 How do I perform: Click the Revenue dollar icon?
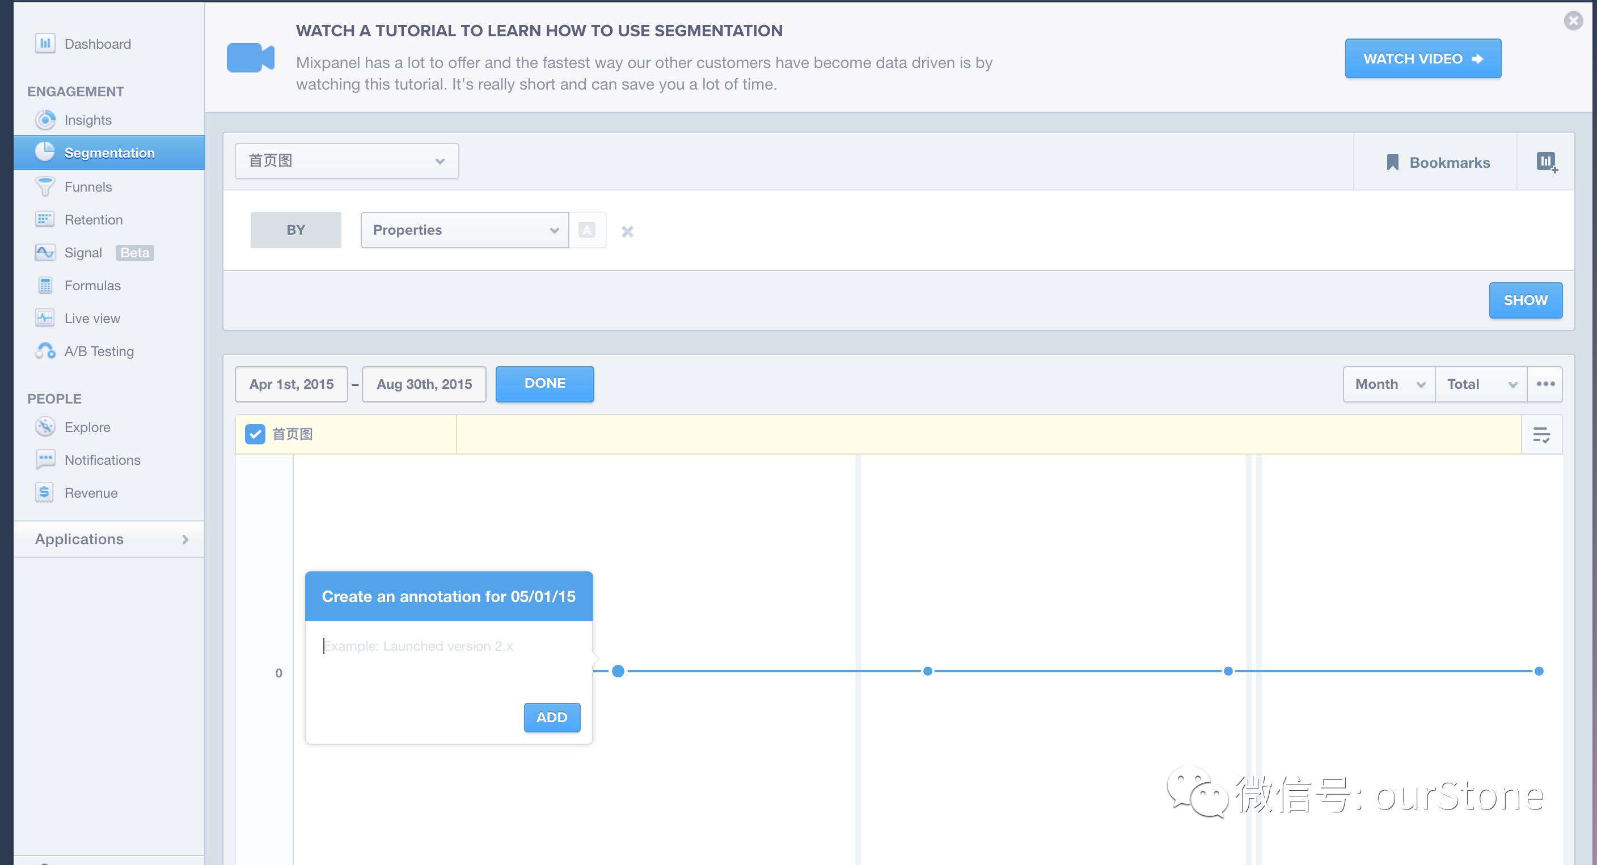(45, 493)
